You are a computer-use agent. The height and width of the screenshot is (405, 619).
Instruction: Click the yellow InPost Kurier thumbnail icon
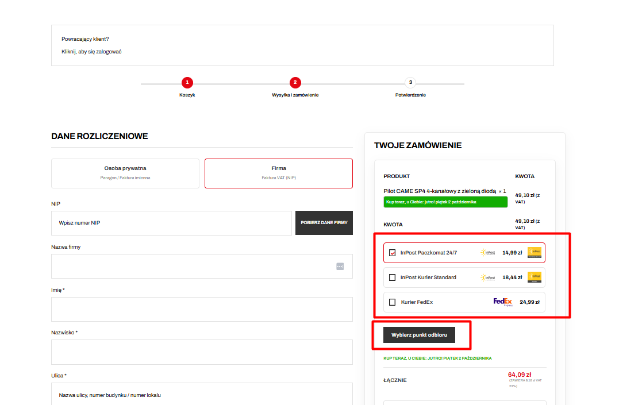(x=535, y=277)
